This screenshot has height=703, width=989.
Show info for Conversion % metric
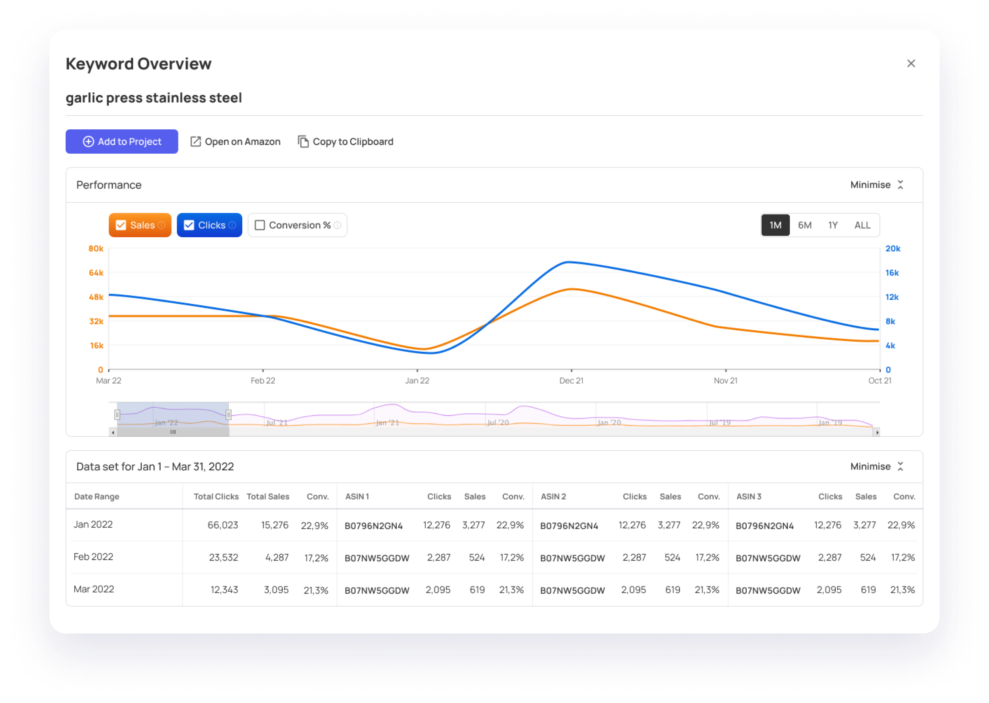tap(337, 225)
